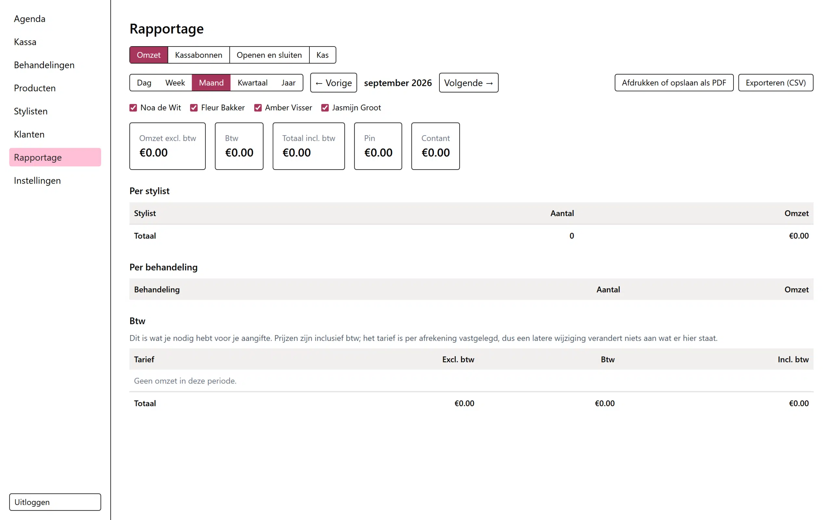Viewport: 832px width, 520px height.
Task: Choose the Kwartaal period
Action: (252, 83)
